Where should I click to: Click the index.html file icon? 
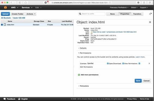coord(5,25)
